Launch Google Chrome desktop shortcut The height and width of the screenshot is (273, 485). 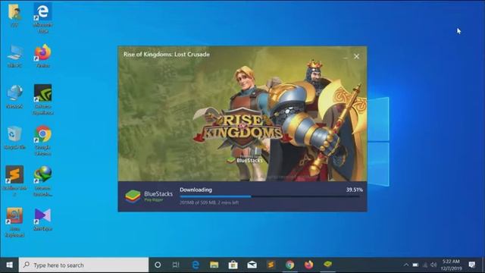point(42,134)
